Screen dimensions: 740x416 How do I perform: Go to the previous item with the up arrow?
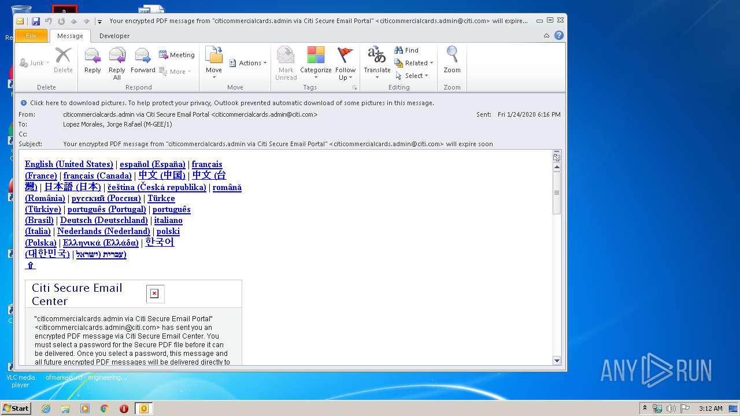[x=73, y=21]
